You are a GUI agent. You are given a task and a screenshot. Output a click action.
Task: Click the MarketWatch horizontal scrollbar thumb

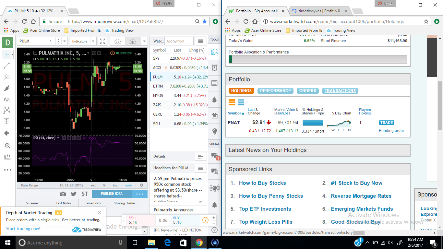[358, 232]
